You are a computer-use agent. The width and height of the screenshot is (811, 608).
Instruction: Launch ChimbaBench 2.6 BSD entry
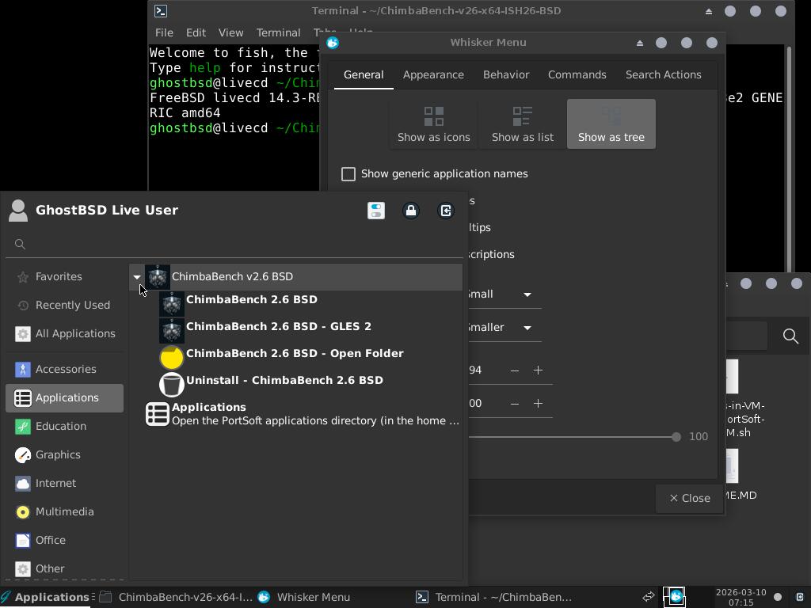(310, 303)
